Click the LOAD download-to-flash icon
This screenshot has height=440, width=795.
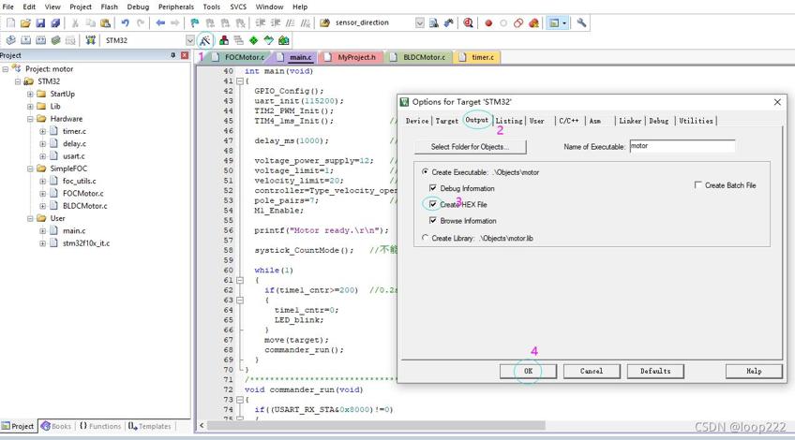pos(90,40)
